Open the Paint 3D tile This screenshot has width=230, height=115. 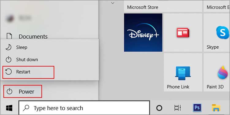[x=217, y=72]
